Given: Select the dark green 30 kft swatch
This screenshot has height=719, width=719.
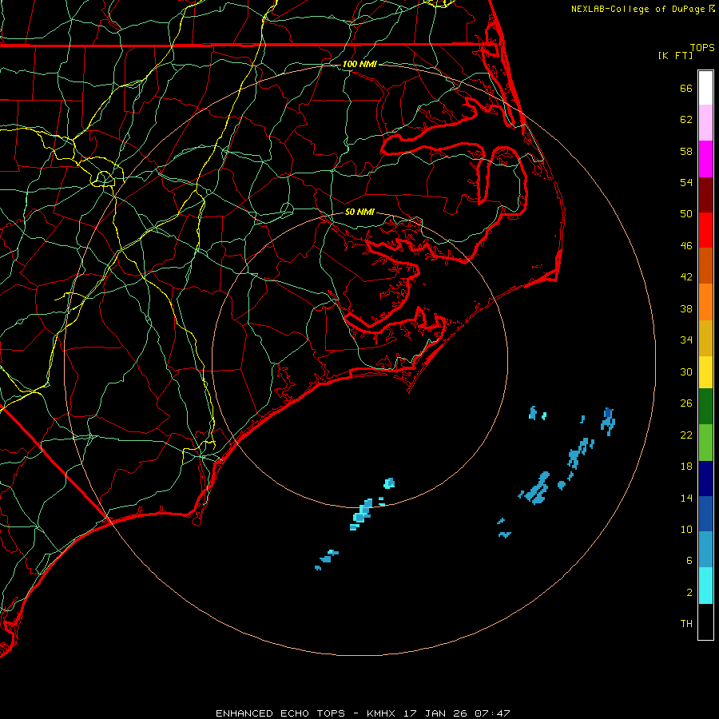Looking at the screenshot, I should [x=705, y=407].
